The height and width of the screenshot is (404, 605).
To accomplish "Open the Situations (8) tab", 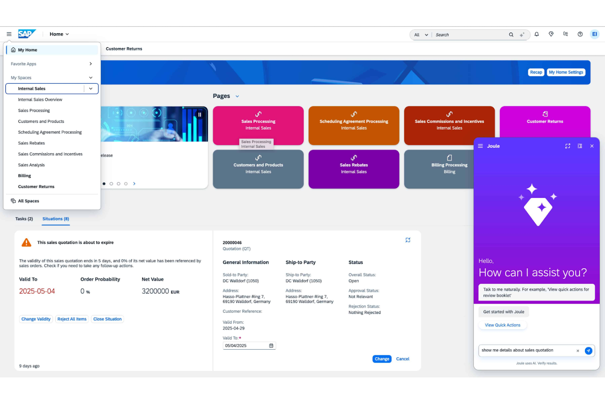I will tap(55, 219).
